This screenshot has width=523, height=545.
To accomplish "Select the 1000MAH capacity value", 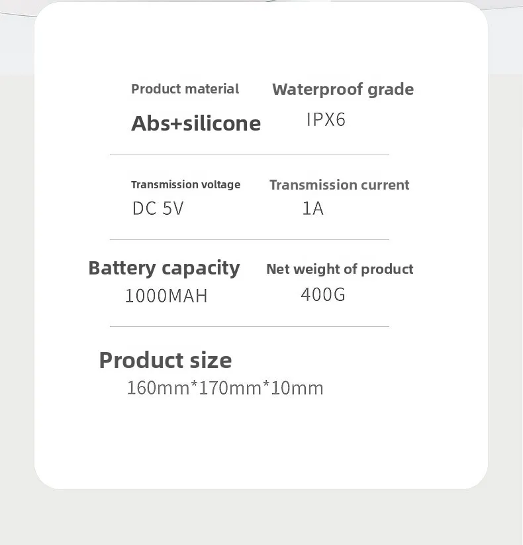I will (x=166, y=296).
